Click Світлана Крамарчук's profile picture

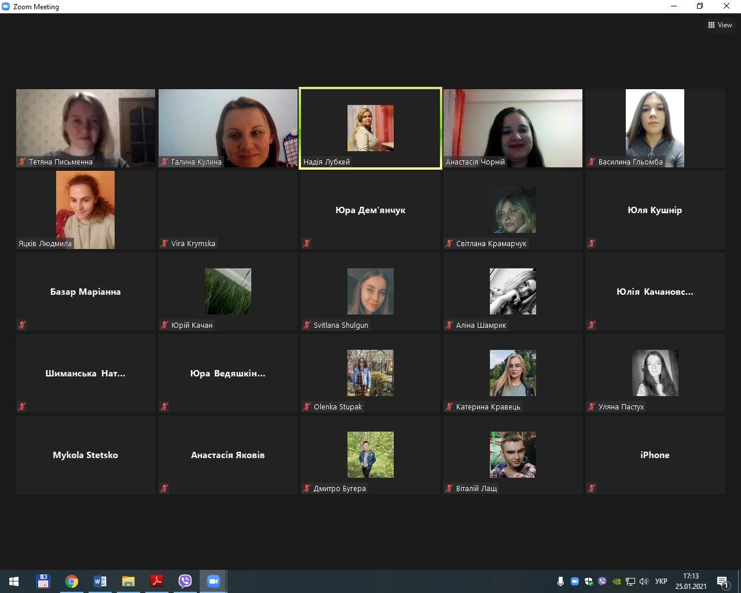513,210
